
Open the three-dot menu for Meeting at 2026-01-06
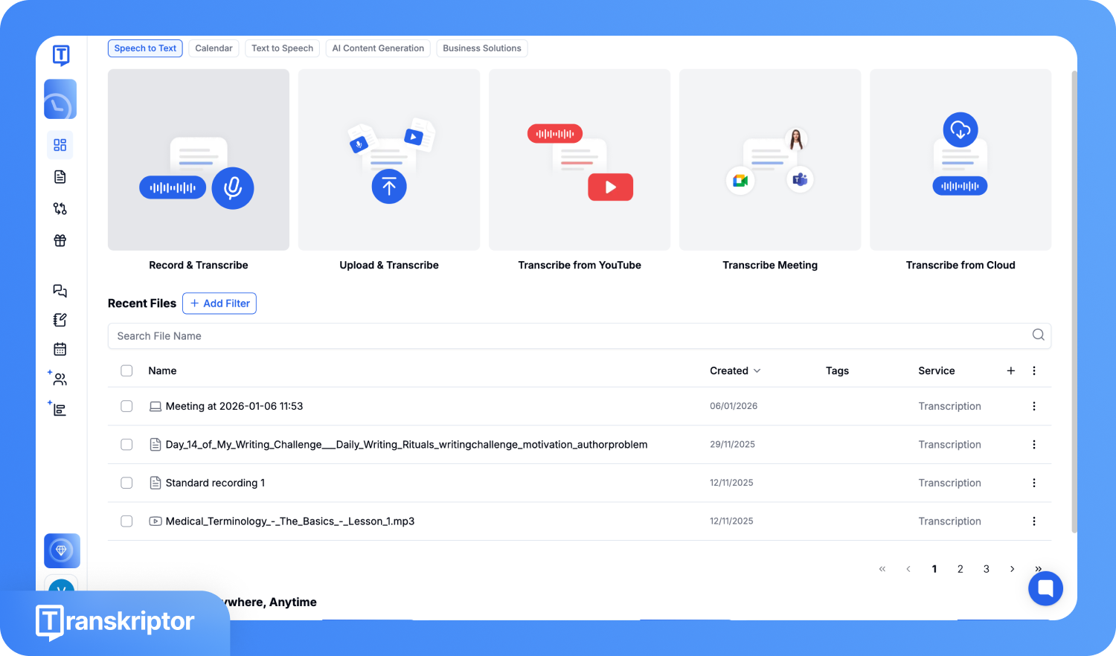coord(1033,406)
